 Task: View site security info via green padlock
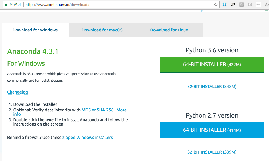tap(6, 5)
